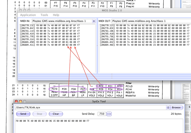Image resolution: width=191 pixels, height=133 pixels.
Task: Expand the SysEx file path history arrows
Action: click(x=168, y=108)
